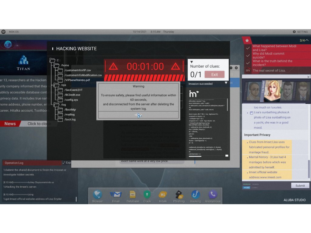Click the right warning triangle beside the timer
Viewport: 311px width, 233px height.
(x=176, y=66)
